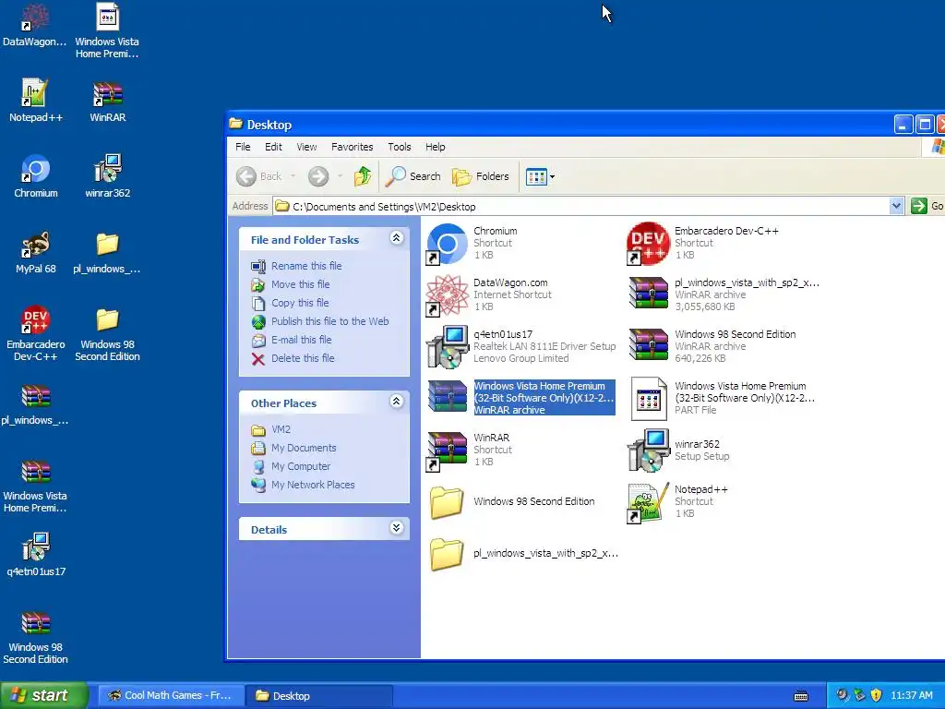The image size is (945, 709).
Task: Click the Desktop taskbar button
Action: (x=319, y=695)
